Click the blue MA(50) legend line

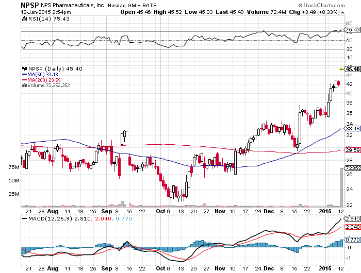point(25,75)
